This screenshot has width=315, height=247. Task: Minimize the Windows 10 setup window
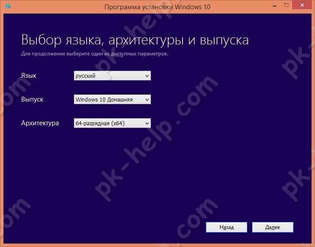pos(275,6)
